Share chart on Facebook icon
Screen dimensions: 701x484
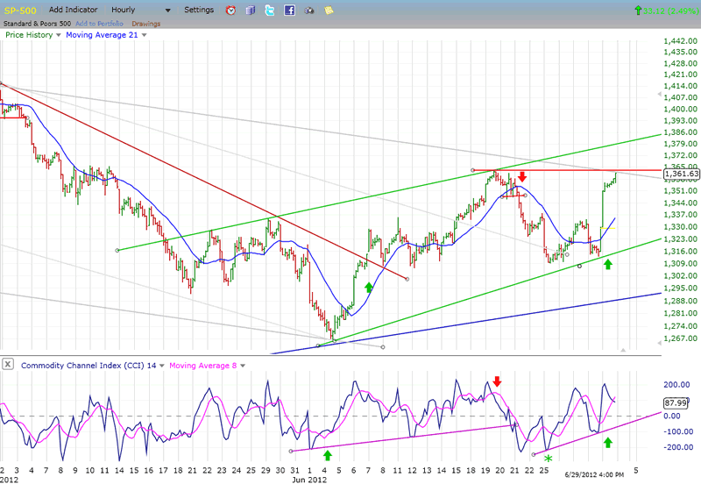pyautogui.click(x=289, y=11)
